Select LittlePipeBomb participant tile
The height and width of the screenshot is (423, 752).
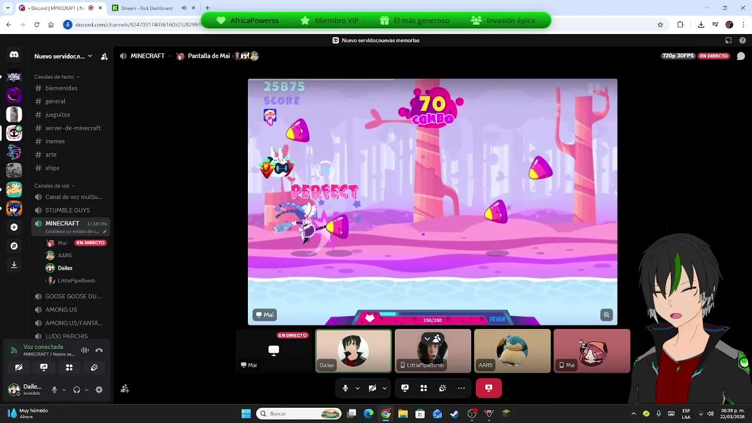pyautogui.click(x=433, y=351)
